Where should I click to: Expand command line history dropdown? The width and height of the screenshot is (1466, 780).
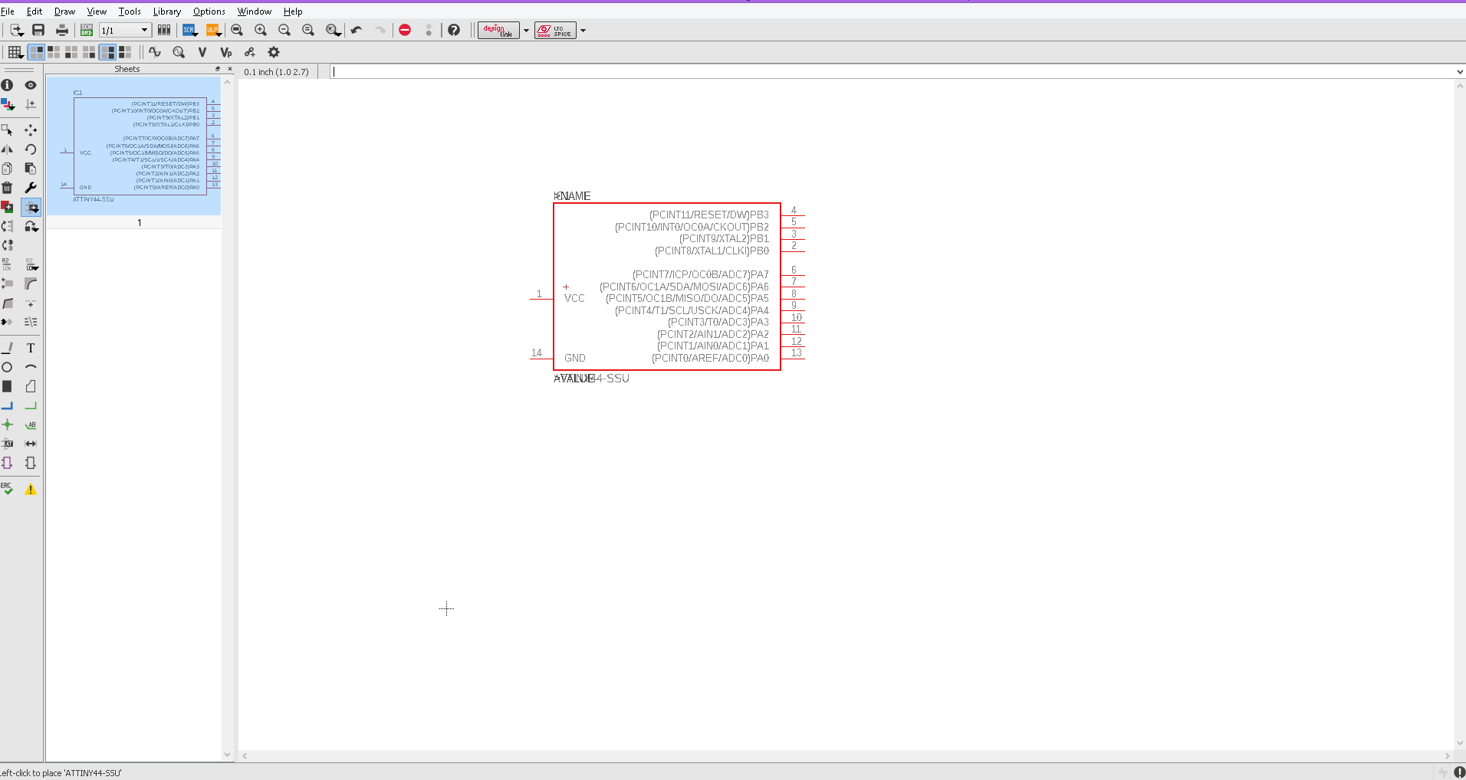[x=1459, y=71]
